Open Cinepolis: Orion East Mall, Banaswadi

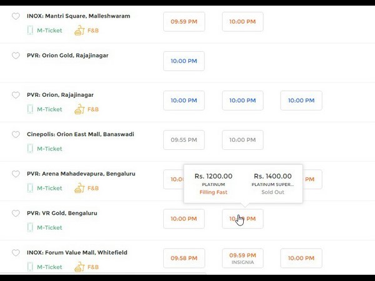coord(81,134)
